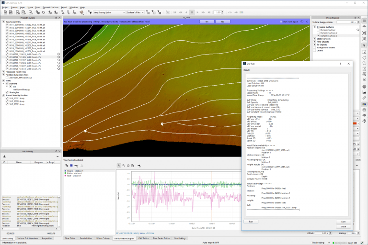
Task: Toggle the DynamicSurface-3 layer checkbox
Action: 319,36
